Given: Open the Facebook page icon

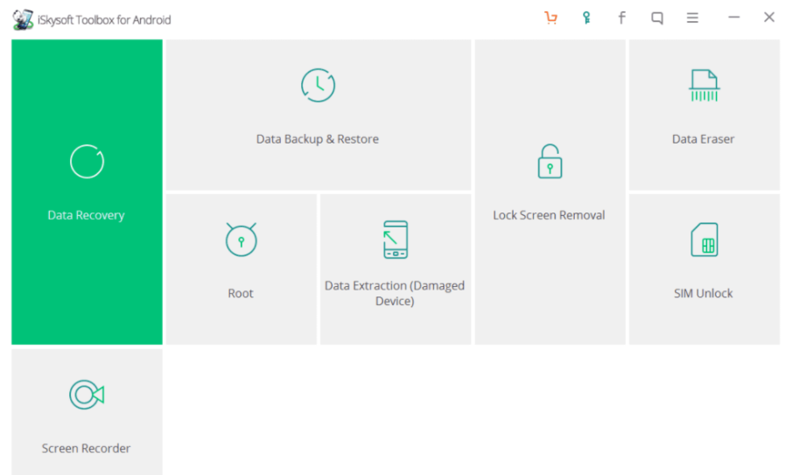Looking at the screenshot, I should [621, 18].
